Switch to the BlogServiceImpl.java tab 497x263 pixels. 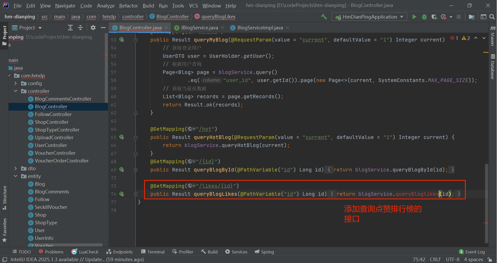click(x=260, y=28)
